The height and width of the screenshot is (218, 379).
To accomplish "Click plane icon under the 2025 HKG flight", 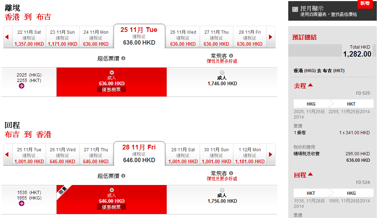I will (x=21, y=86).
